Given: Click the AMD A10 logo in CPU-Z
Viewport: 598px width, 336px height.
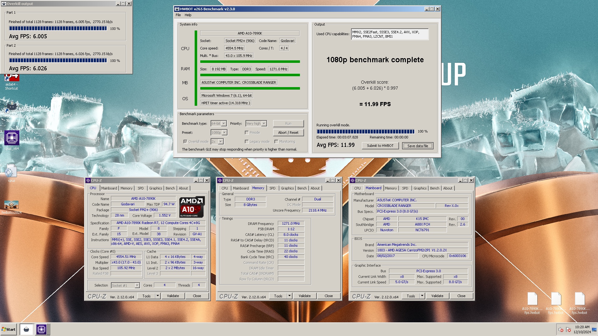Looking at the screenshot, I should coord(192,207).
